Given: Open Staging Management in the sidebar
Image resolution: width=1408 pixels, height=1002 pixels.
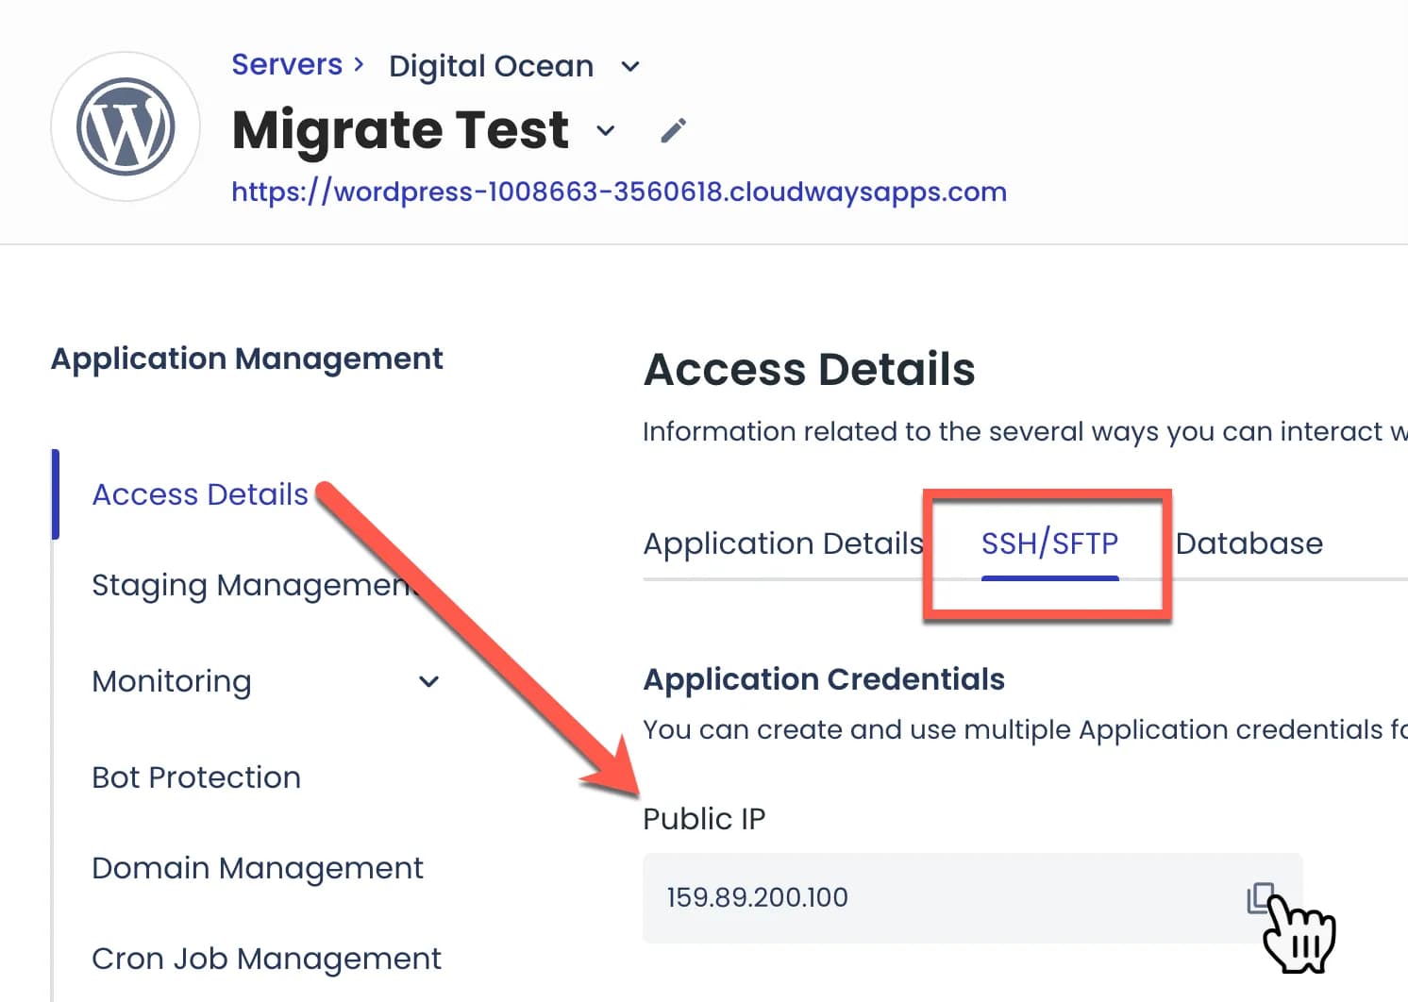Looking at the screenshot, I should (250, 585).
